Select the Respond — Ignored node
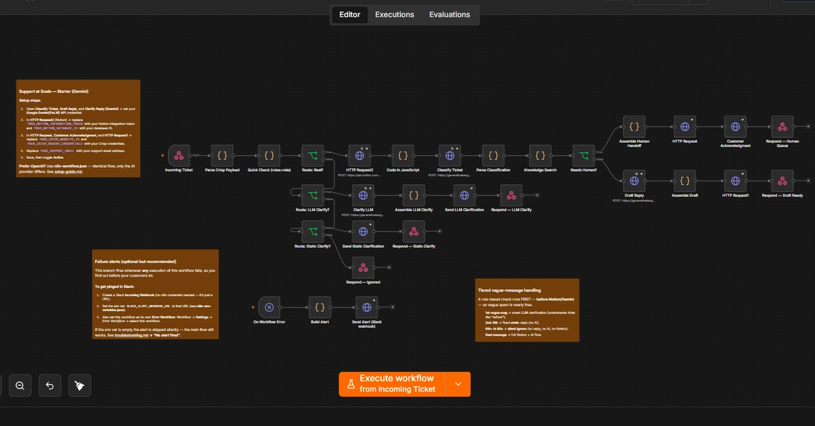Viewport: 815px width, 426px height. 363,267
